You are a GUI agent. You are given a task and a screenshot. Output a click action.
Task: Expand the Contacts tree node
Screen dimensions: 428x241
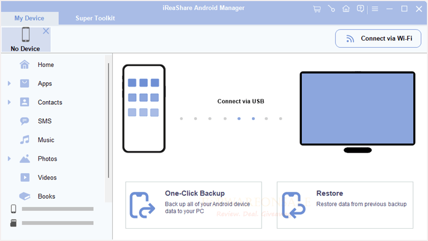[x=9, y=102]
